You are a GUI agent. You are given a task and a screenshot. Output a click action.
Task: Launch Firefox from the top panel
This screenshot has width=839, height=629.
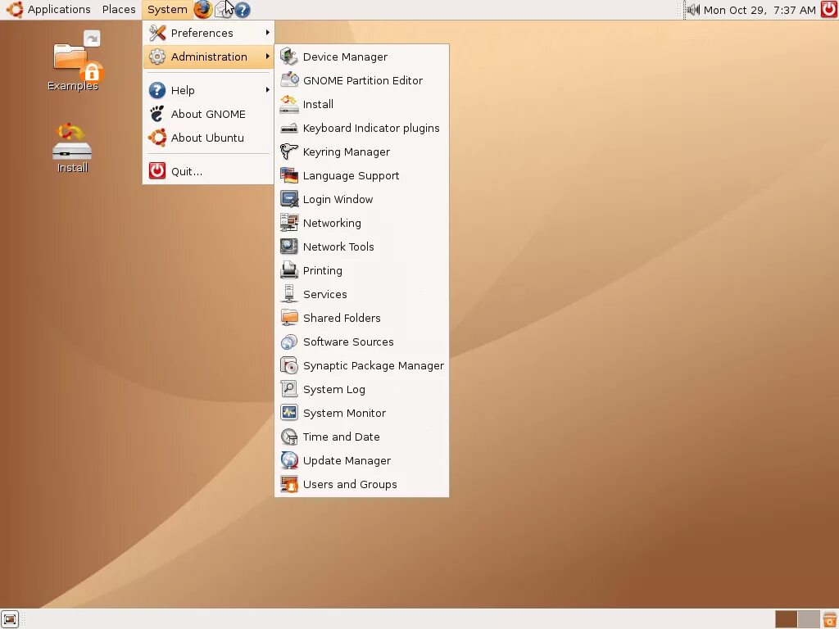(x=203, y=10)
